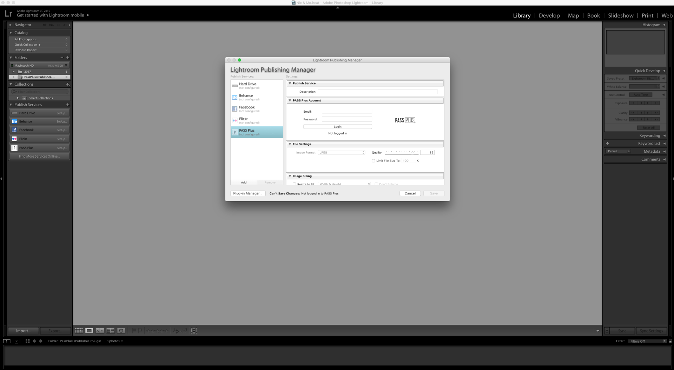Open the Library module

pyautogui.click(x=522, y=15)
